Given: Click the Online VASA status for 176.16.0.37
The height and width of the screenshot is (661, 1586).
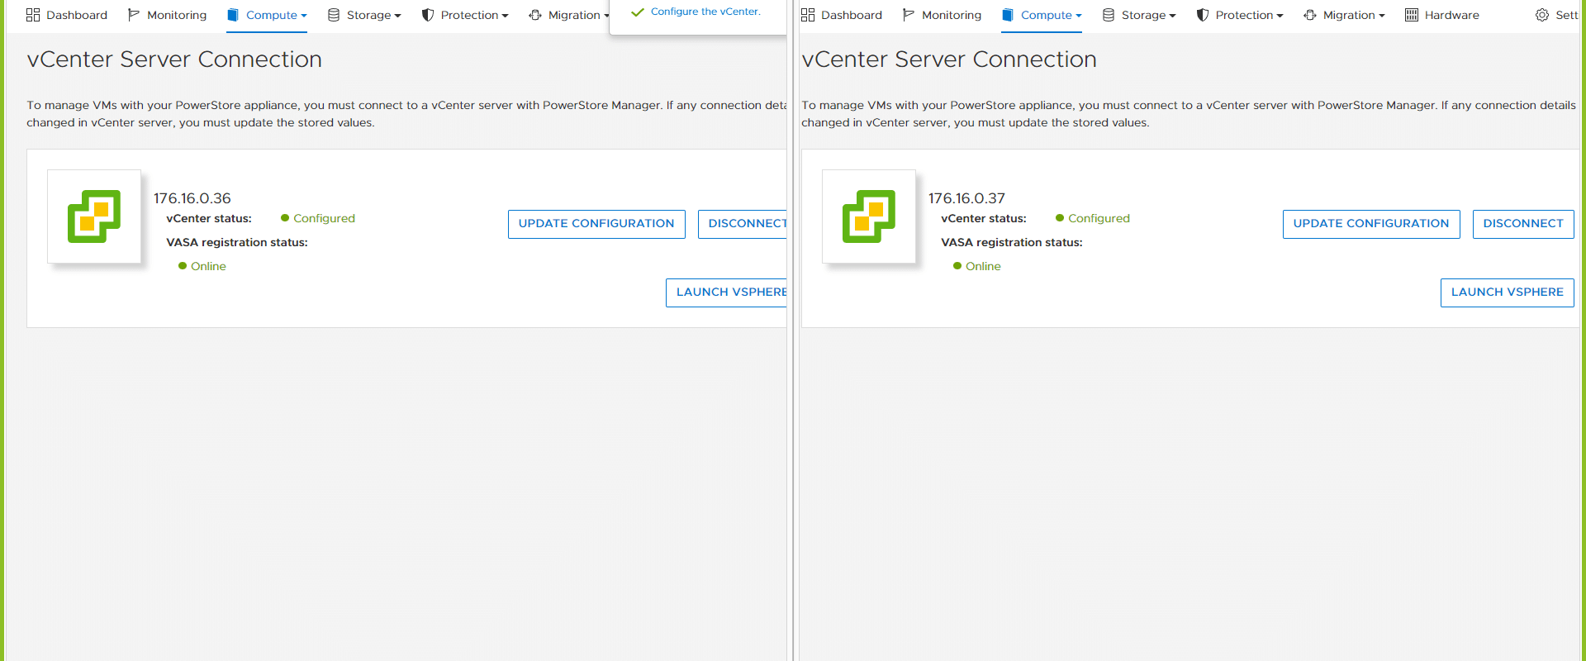Looking at the screenshot, I should point(977,266).
